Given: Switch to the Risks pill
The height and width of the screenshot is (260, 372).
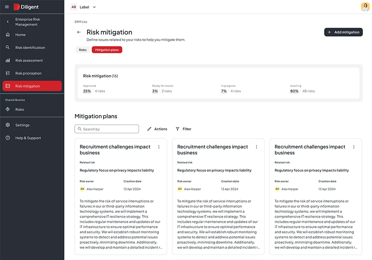Looking at the screenshot, I should tap(82, 49).
